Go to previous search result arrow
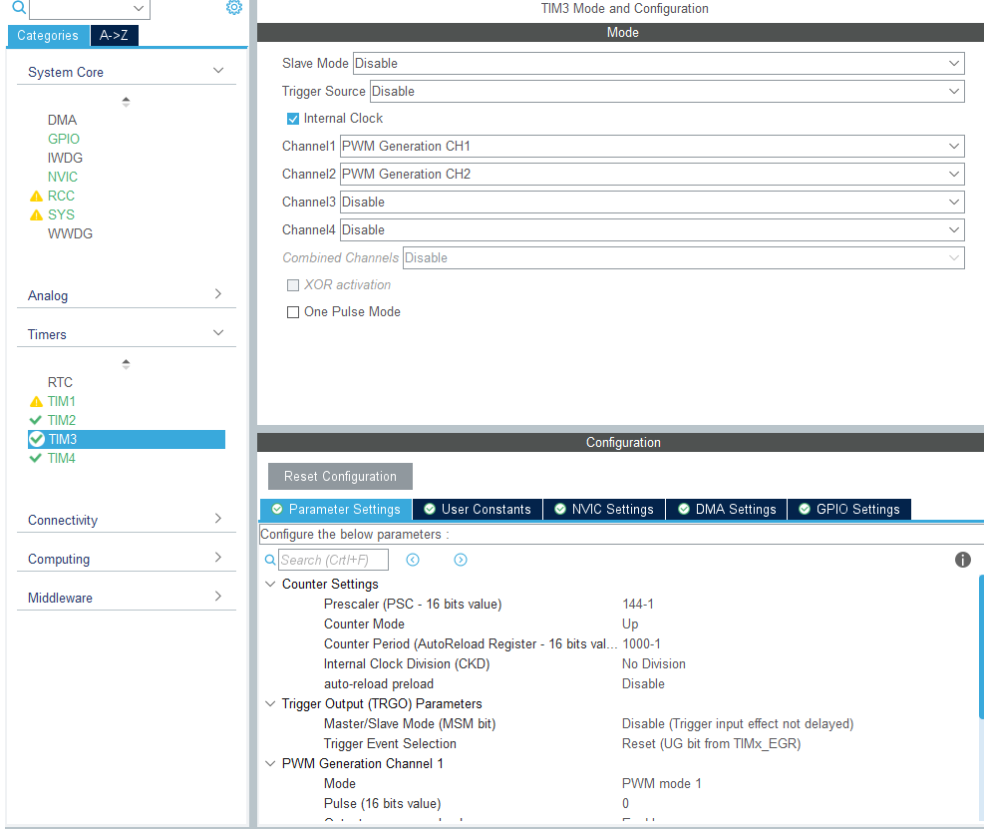 (x=413, y=560)
